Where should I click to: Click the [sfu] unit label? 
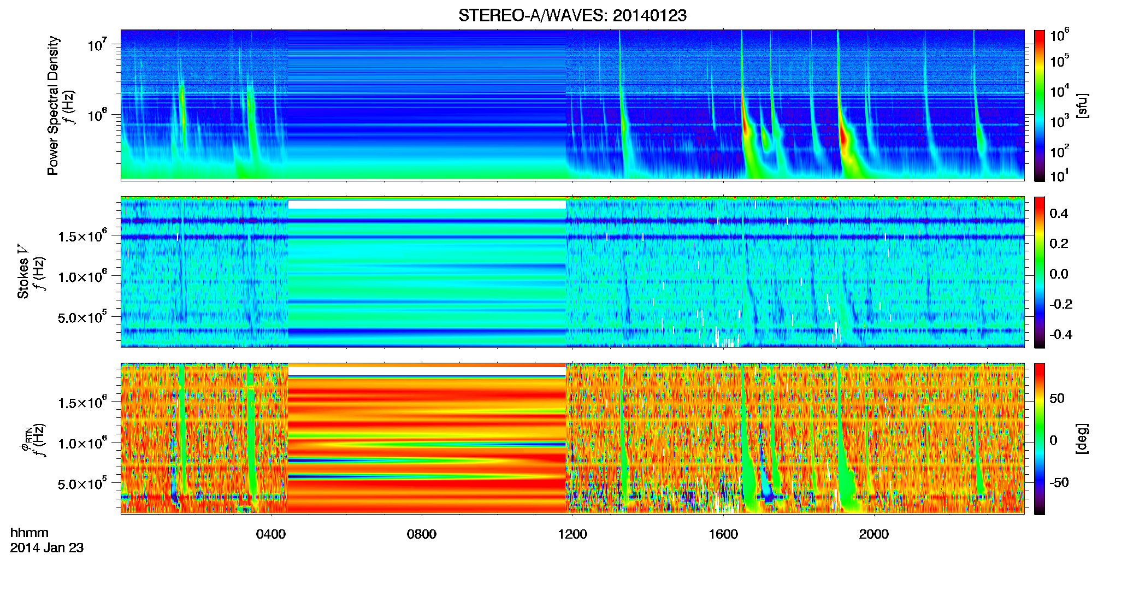[1082, 105]
